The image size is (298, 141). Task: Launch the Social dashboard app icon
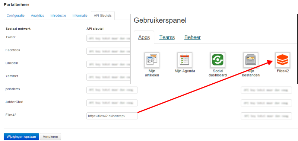click(x=218, y=60)
